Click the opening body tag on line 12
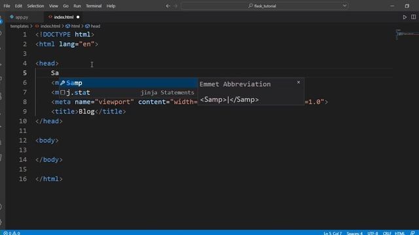 (47, 140)
